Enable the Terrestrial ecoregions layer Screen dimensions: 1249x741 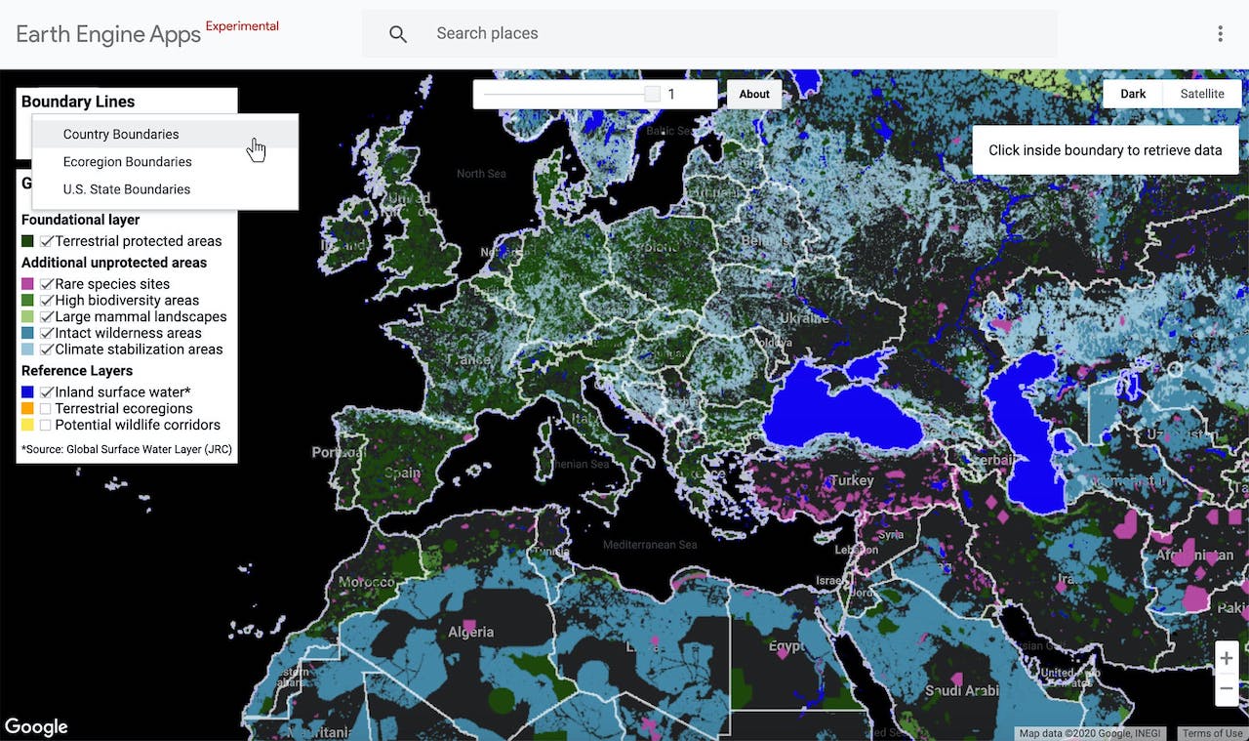pyautogui.click(x=46, y=408)
